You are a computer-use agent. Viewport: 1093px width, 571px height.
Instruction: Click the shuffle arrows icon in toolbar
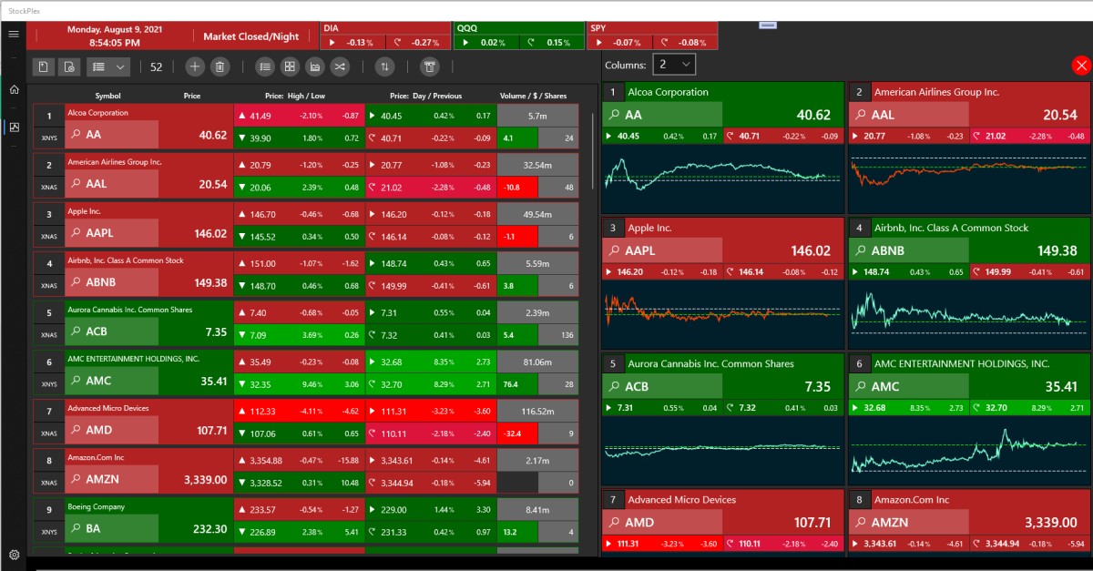tap(340, 66)
